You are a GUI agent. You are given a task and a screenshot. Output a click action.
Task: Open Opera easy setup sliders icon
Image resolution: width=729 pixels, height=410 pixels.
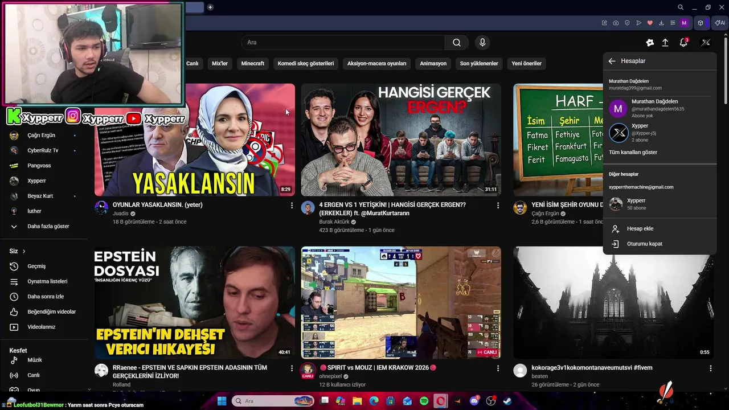[x=673, y=23]
